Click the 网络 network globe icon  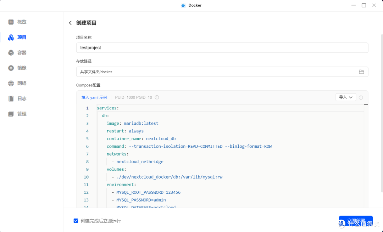[11, 84]
